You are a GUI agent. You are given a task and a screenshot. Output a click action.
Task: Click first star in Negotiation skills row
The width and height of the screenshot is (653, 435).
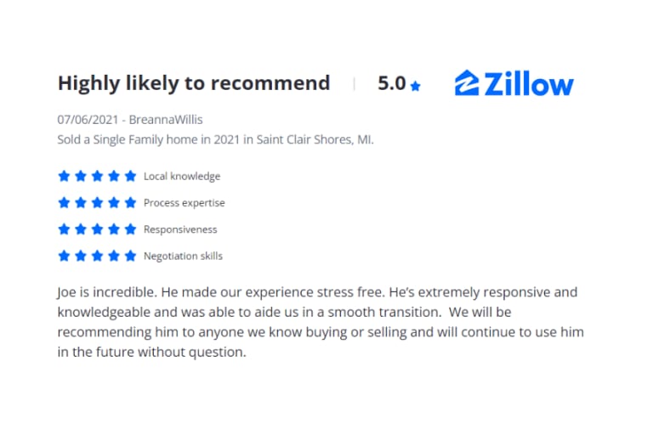click(63, 256)
